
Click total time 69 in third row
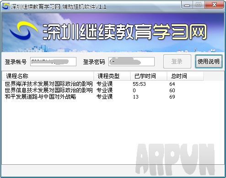172,97
